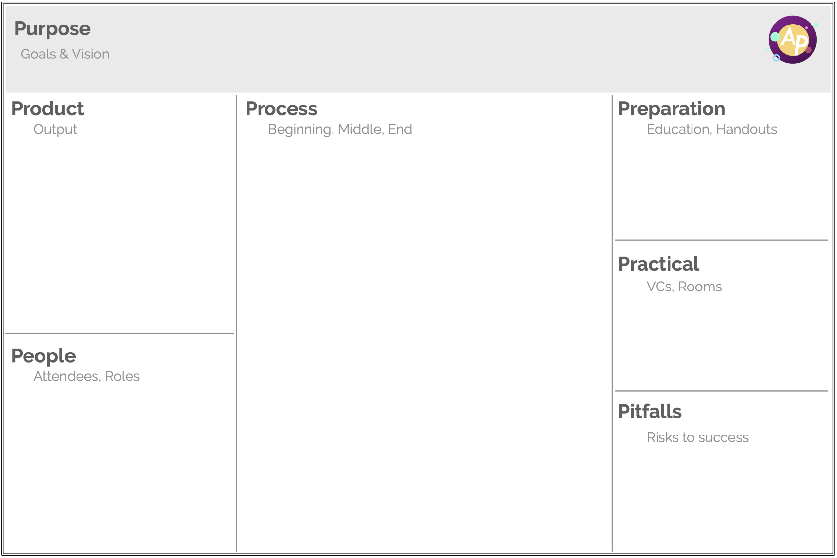Click the Goals & Vision subtitle

tap(65, 54)
